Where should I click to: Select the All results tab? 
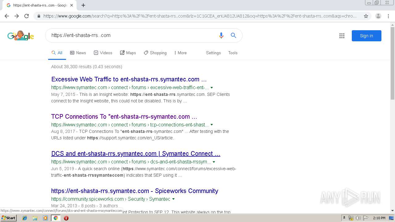(x=57, y=53)
